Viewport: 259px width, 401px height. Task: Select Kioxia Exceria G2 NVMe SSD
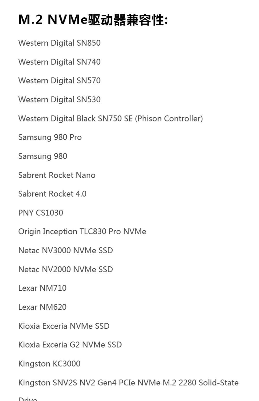pyautogui.click(x=70, y=345)
